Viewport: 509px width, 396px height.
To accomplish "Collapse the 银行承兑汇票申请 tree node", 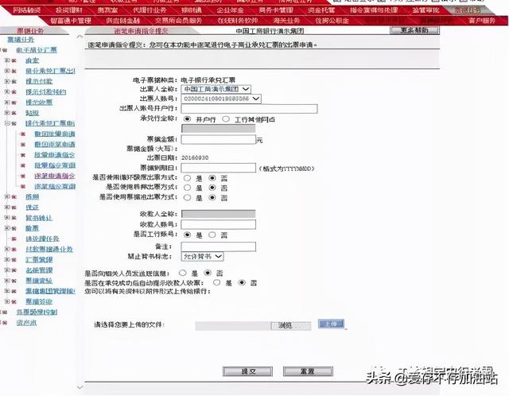I will click(7, 123).
